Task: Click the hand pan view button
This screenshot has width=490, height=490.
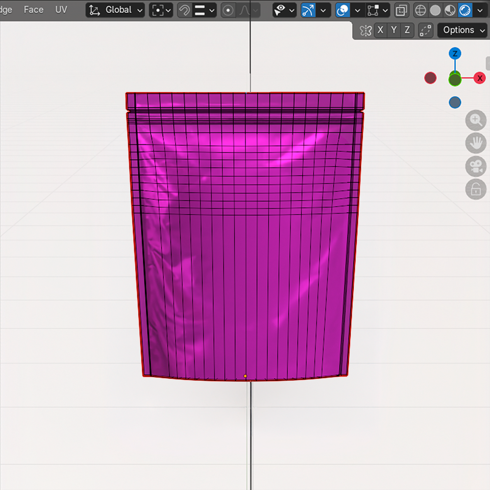Action: [476, 143]
